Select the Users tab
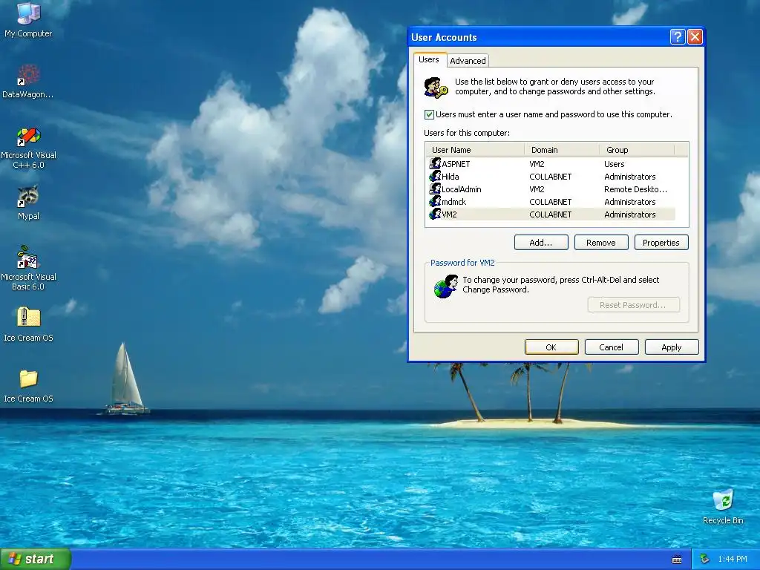The image size is (760, 570). [x=428, y=59]
